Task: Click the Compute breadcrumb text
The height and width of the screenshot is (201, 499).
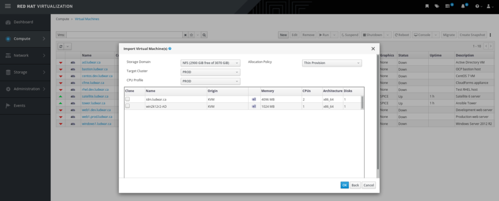Action: point(62,19)
